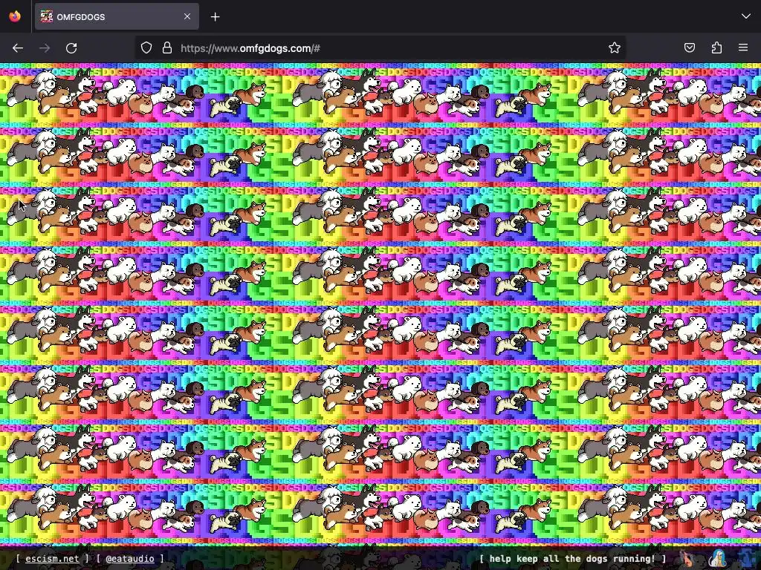This screenshot has height=570, width=761.
Task: Open the Extensions puzzle-piece menu
Action: (x=716, y=48)
